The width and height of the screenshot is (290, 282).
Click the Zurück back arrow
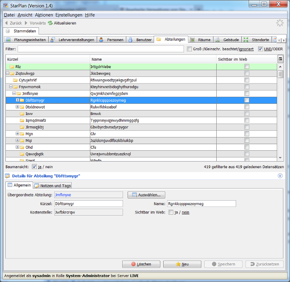tap(7, 23)
